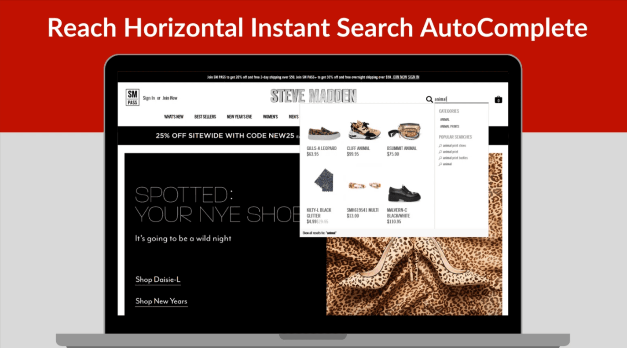Image resolution: width=627 pixels, height=348 pixels.
Task: Select the Gills-A Leopard shoe thumbnail
Action: [x=324, y=132]
